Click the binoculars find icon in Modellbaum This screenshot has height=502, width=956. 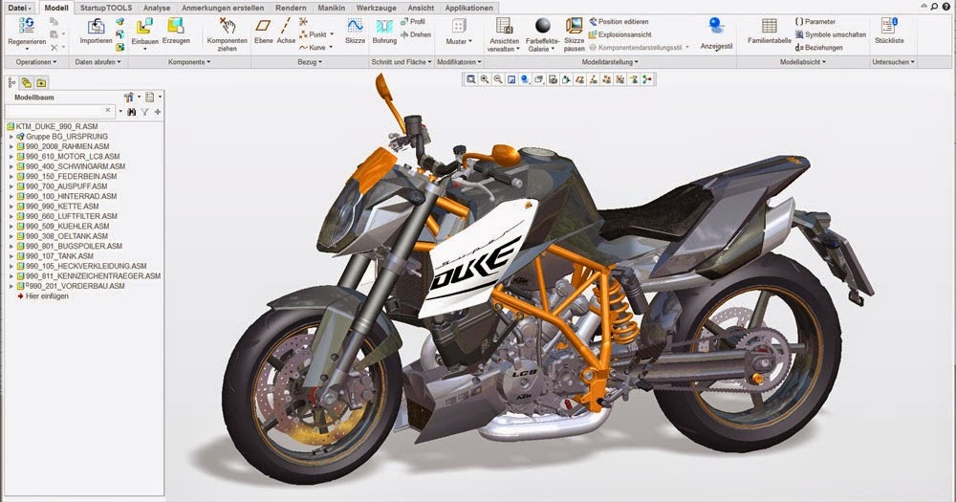(131, 112)
